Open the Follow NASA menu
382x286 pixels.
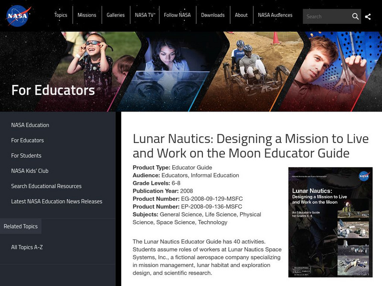177,15
